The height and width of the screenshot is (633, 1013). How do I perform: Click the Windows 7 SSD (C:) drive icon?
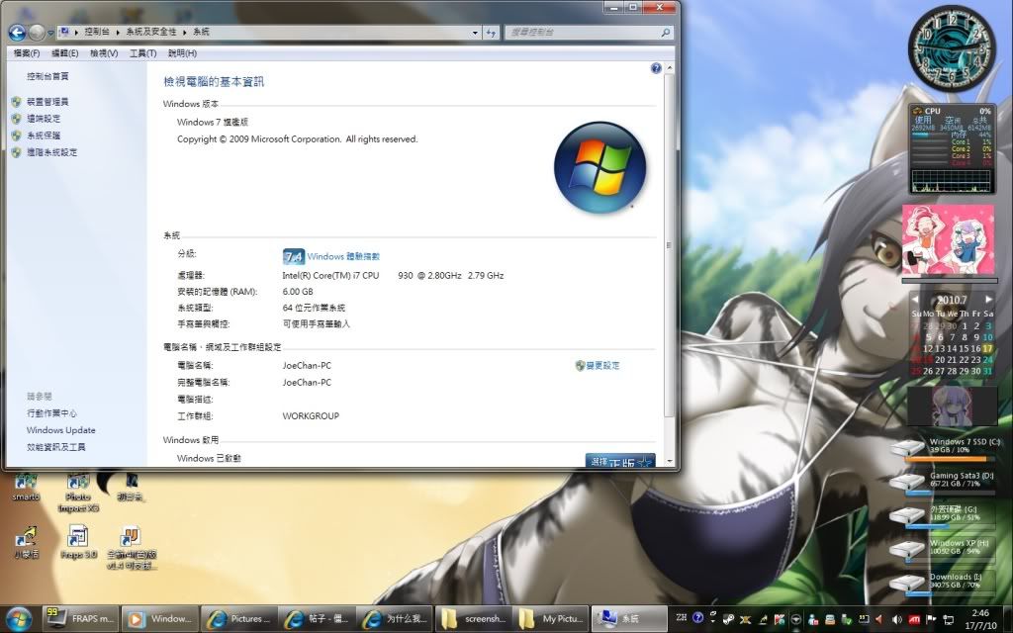[x=907, y=448]
